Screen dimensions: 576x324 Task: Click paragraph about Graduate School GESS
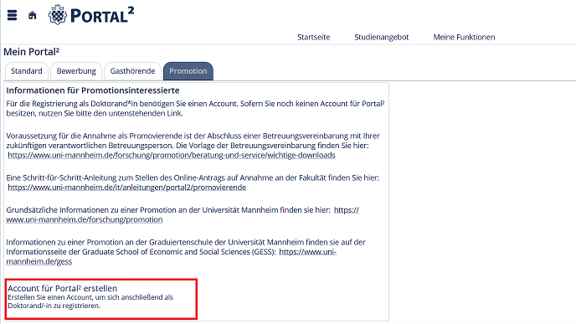(x=186, y=252)
